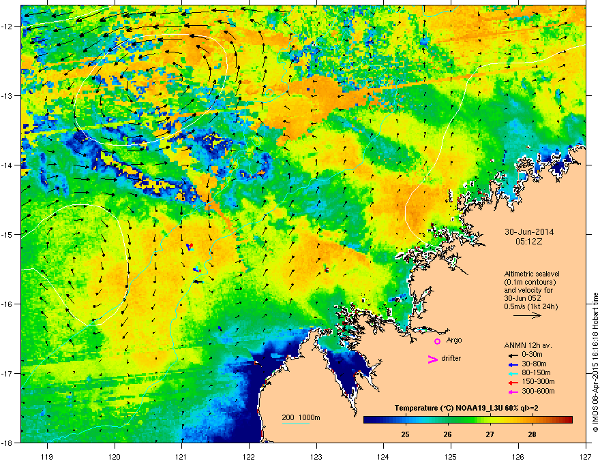Click the latitude axis label -14
Screen dimensions: 600x463
(x=7, y=165)
